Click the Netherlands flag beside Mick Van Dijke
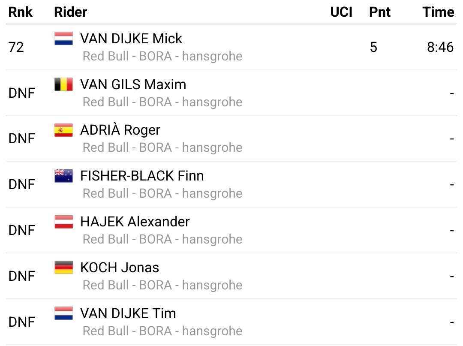463x346 pixels. pyautogui.click(x=63, y=39)
